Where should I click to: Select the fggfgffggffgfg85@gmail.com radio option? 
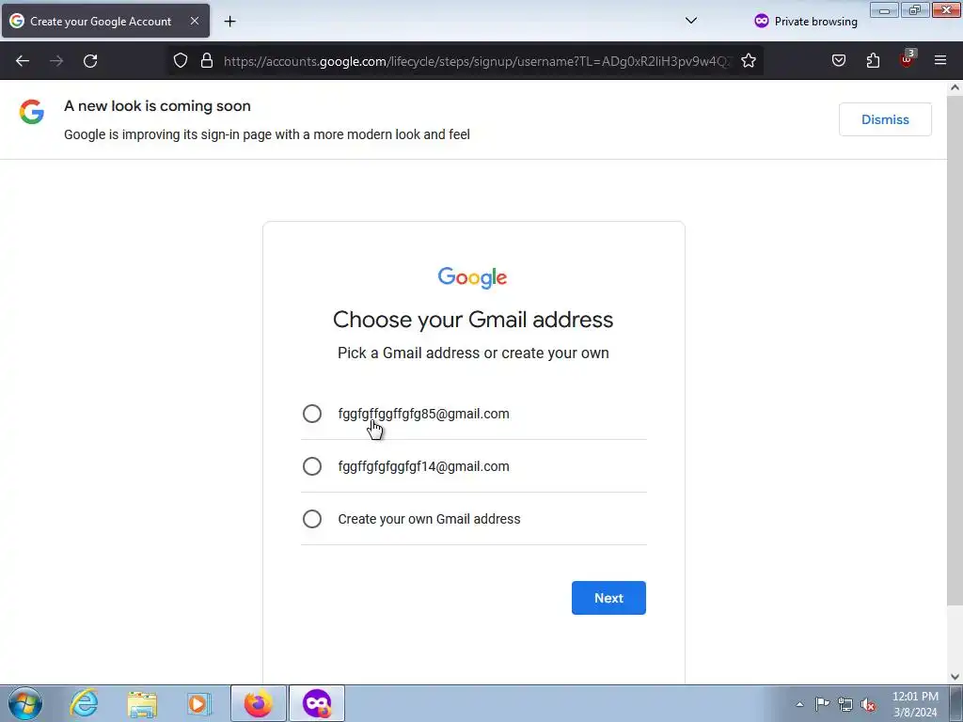312,414
